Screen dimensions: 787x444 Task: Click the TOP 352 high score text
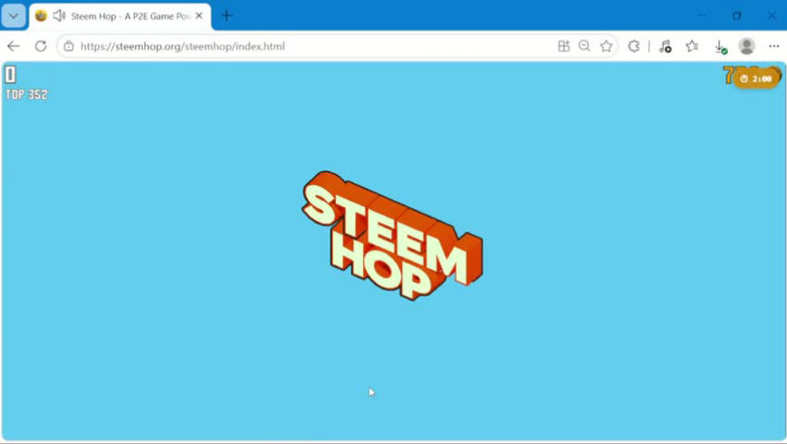pos(27,94)
